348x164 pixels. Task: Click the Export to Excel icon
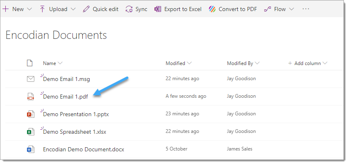point(158,9)
